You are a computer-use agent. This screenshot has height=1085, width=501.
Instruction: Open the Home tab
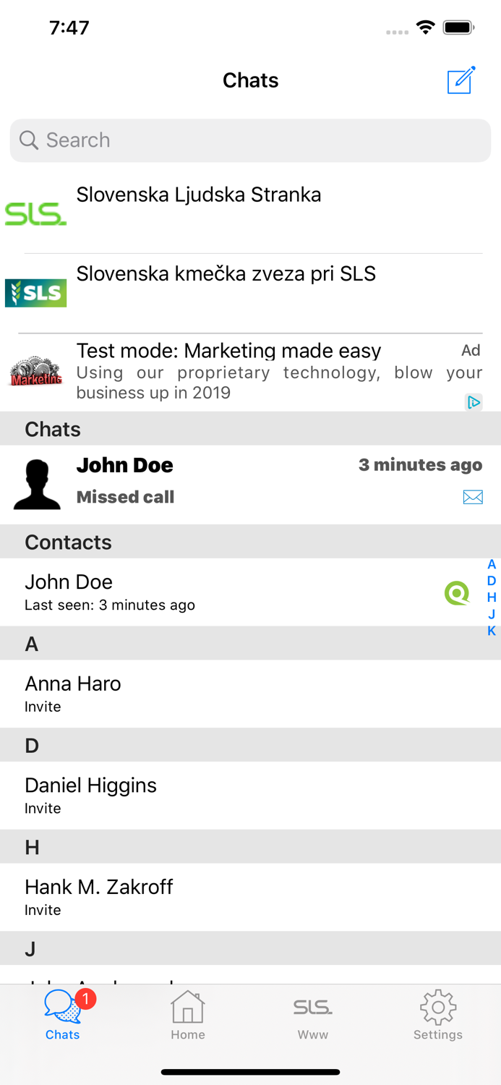pyautogui.click(x=188, y=1016)
